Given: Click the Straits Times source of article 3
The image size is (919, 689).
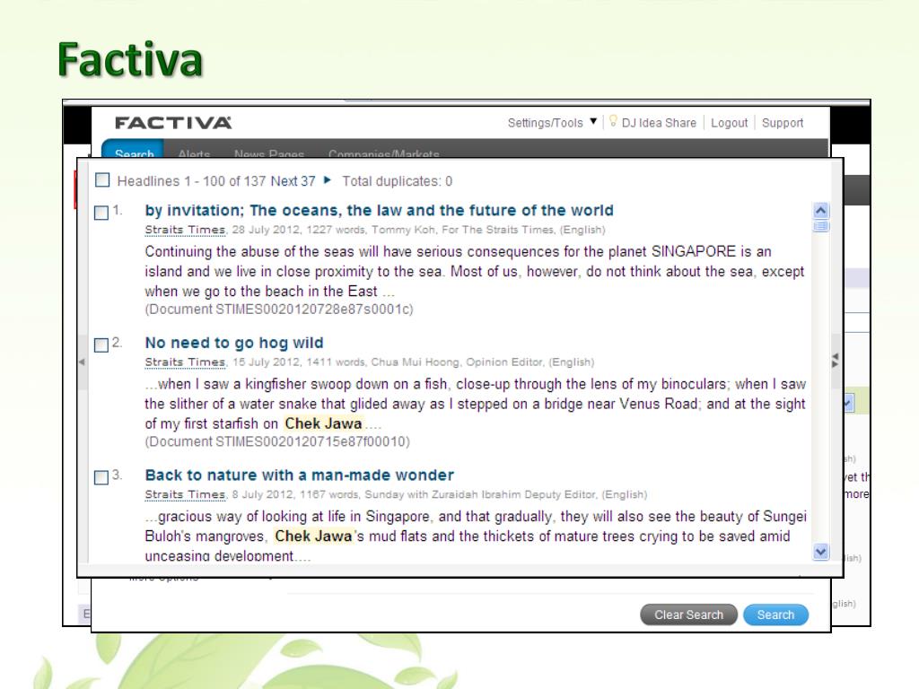Looking at the screenshot, I should tap(185, 494).
